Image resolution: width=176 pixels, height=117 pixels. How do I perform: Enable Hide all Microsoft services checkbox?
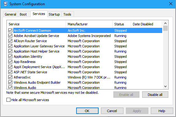[8, 100]
